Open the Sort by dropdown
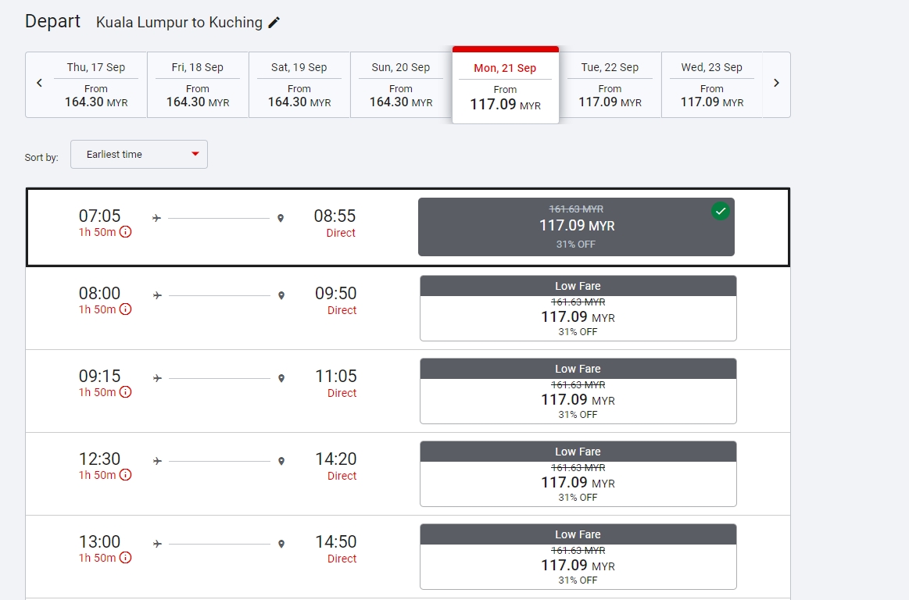The height and width of the screenshot is (600, 909). click(x=139, y=155)
